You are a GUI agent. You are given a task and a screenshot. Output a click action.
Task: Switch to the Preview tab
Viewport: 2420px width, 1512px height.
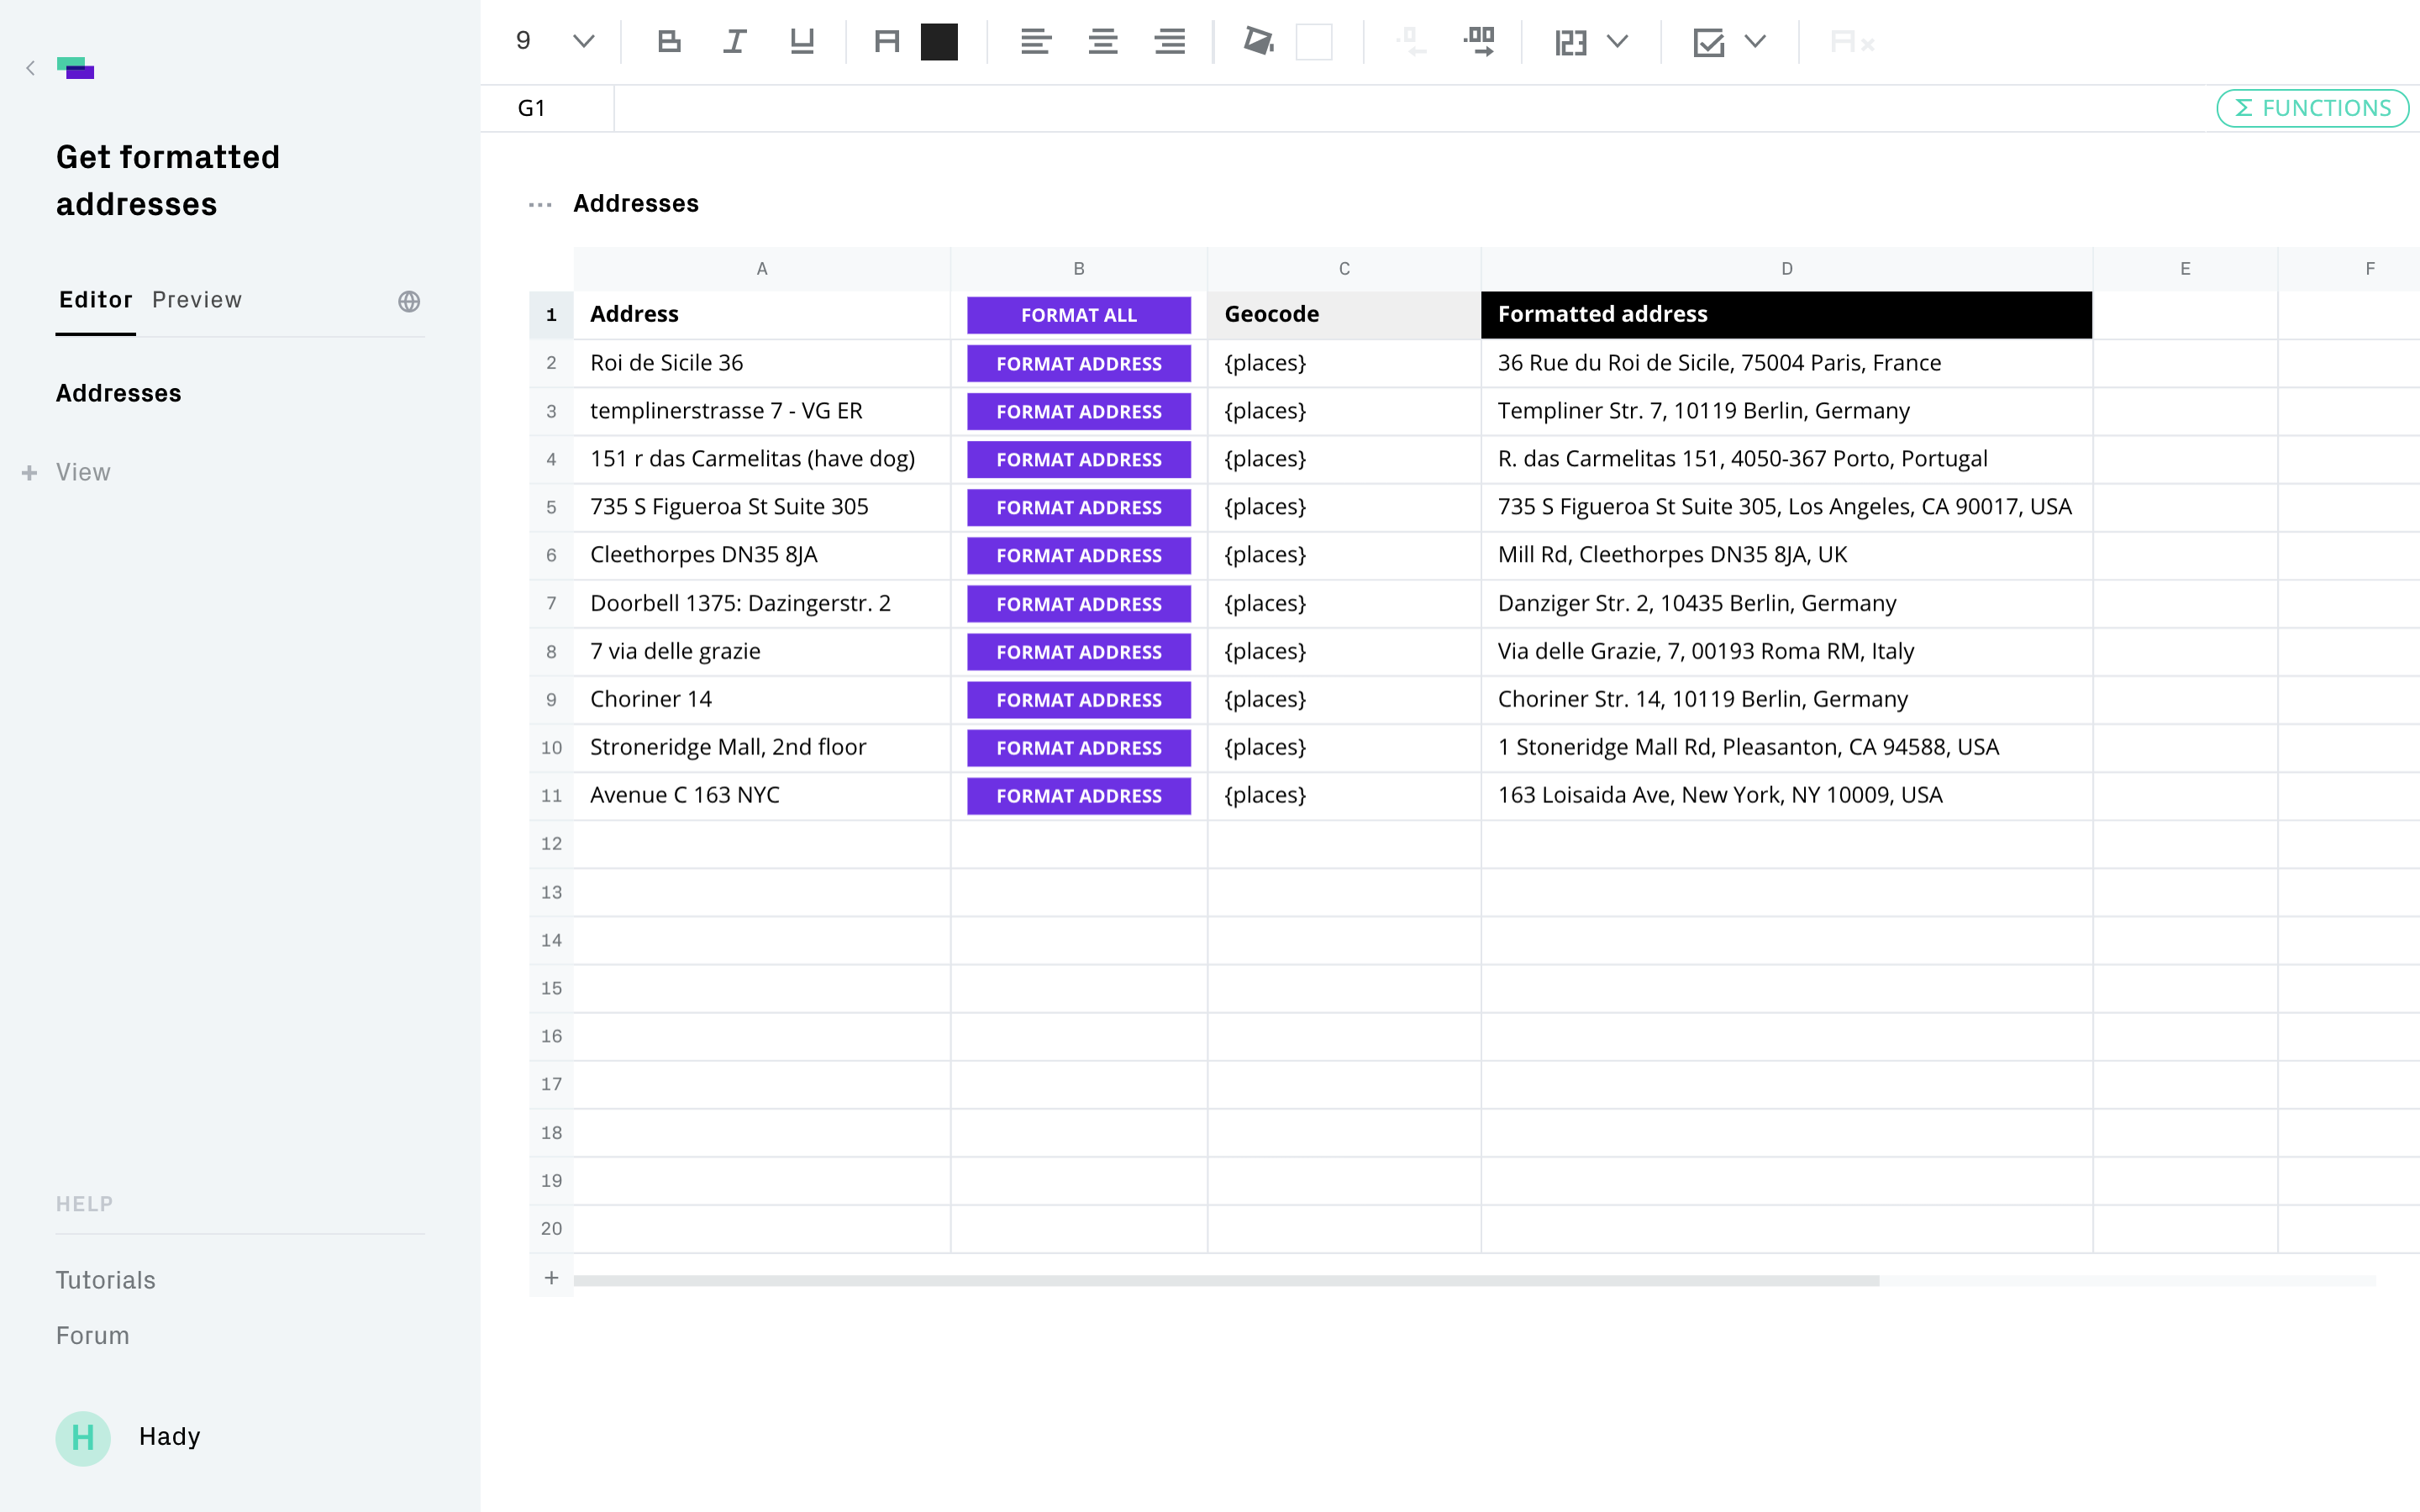[x=197, y=300]
